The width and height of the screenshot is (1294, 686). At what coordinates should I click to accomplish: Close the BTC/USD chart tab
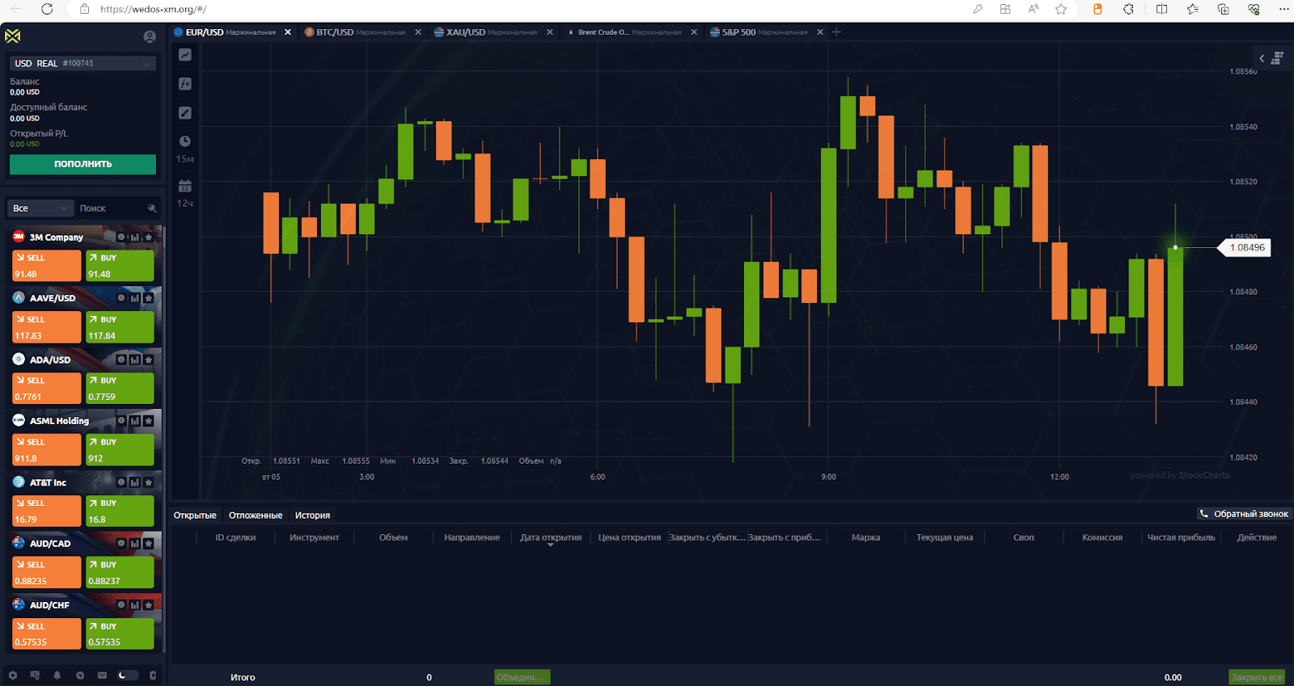418,32
